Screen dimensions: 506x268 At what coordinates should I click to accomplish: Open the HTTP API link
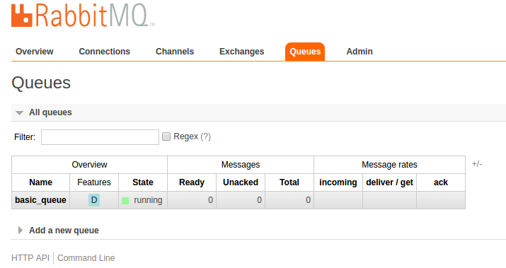30,258
